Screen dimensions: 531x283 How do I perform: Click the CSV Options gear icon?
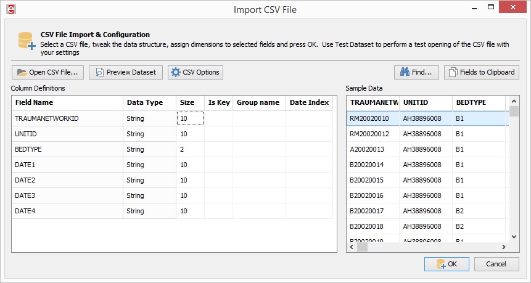(x=175, y=72)
